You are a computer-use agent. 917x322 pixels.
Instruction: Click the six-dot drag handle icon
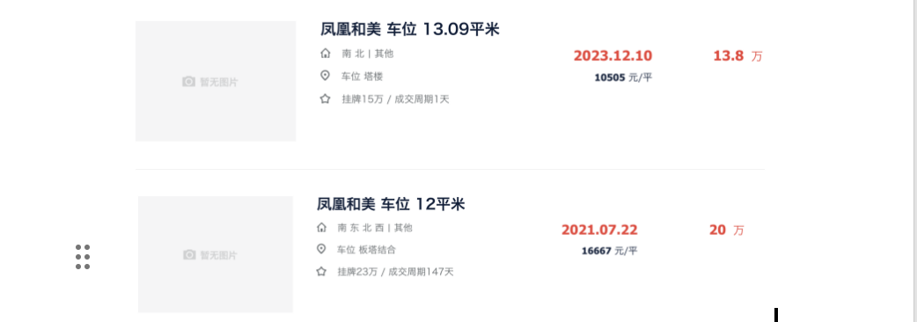coord(83,257)
